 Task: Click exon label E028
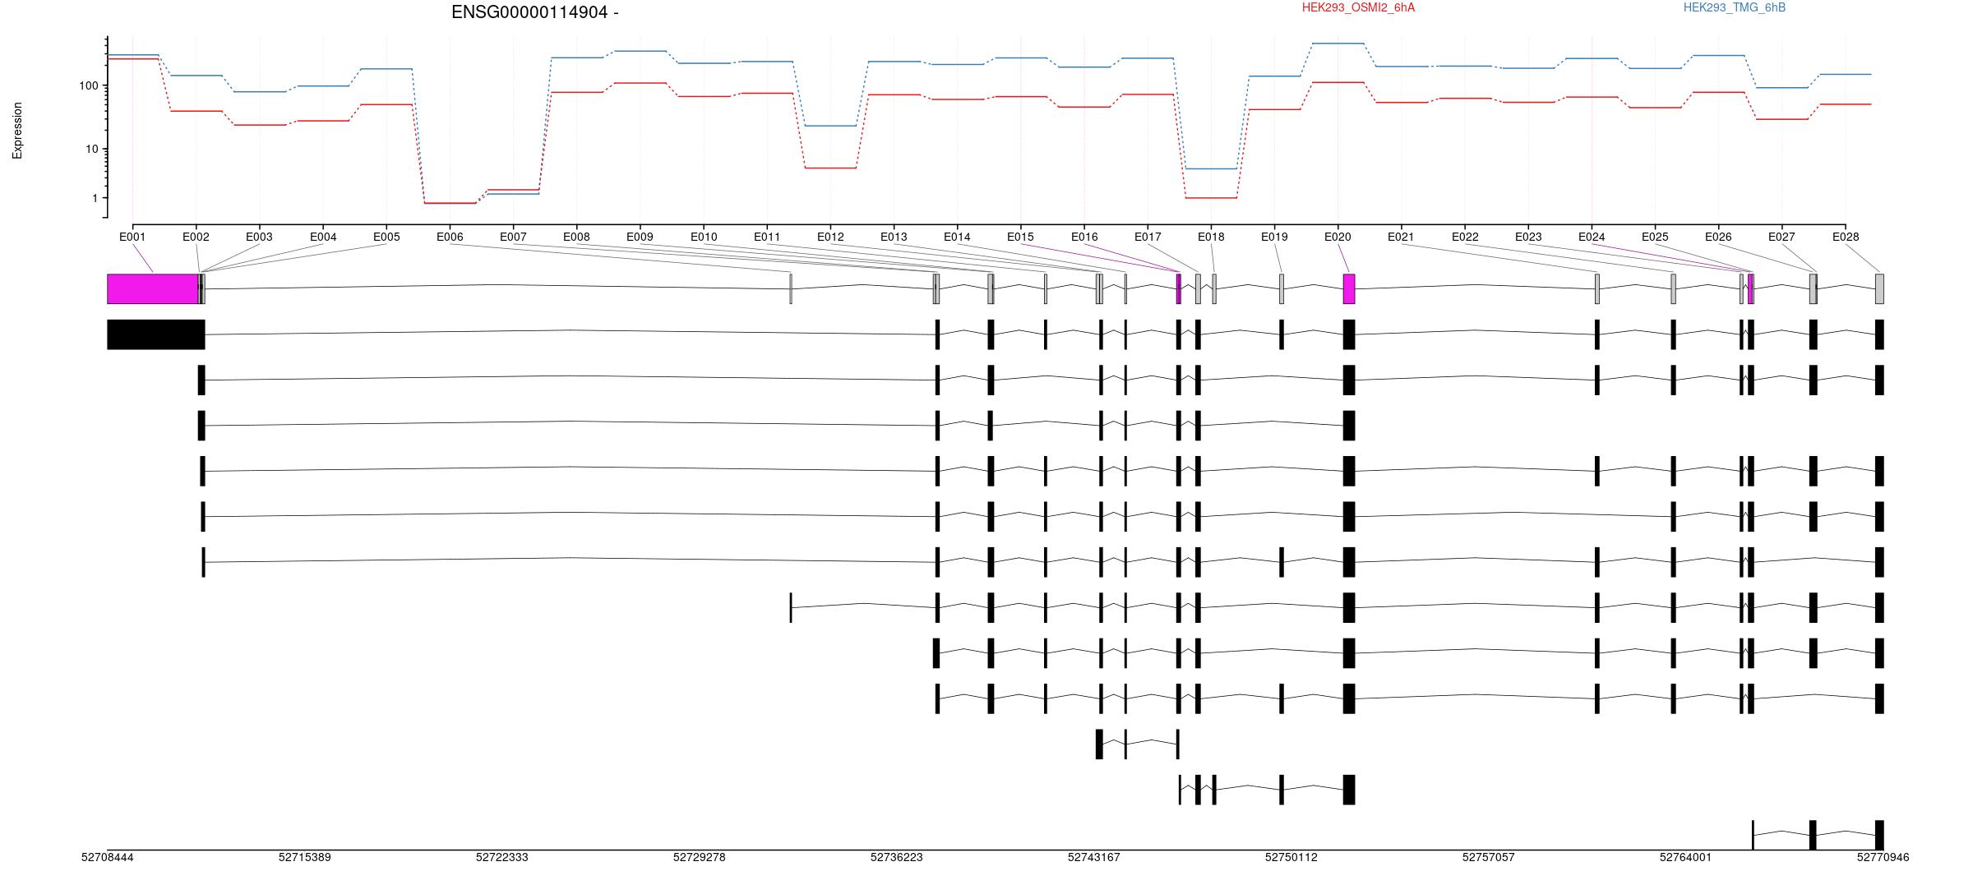1846,237
